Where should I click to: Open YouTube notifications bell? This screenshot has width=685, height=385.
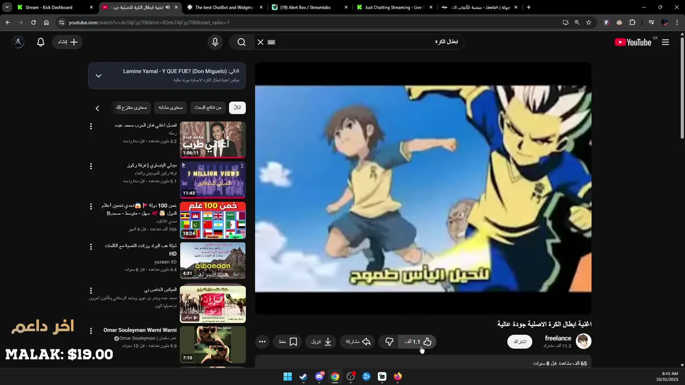[41, 42]
